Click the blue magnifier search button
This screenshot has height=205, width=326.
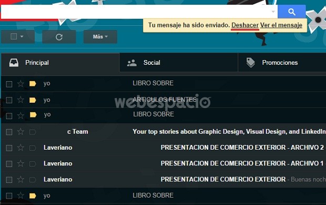(x=292, y=12)
